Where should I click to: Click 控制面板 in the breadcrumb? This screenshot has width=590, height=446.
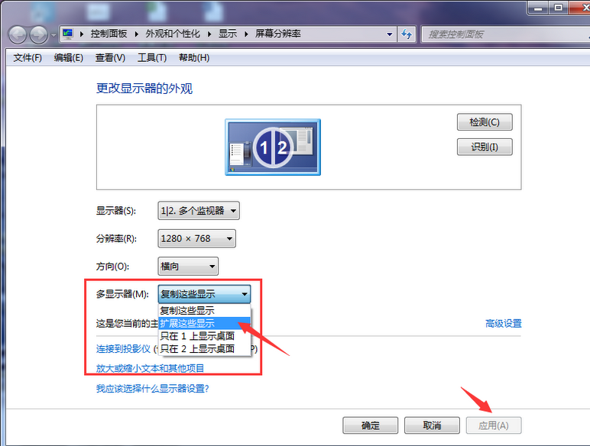coord(109,34)
